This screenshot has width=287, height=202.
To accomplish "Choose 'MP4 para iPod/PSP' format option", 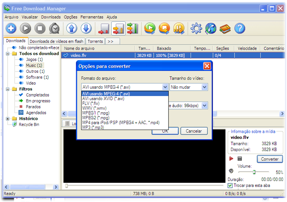I will pos(125,122).
